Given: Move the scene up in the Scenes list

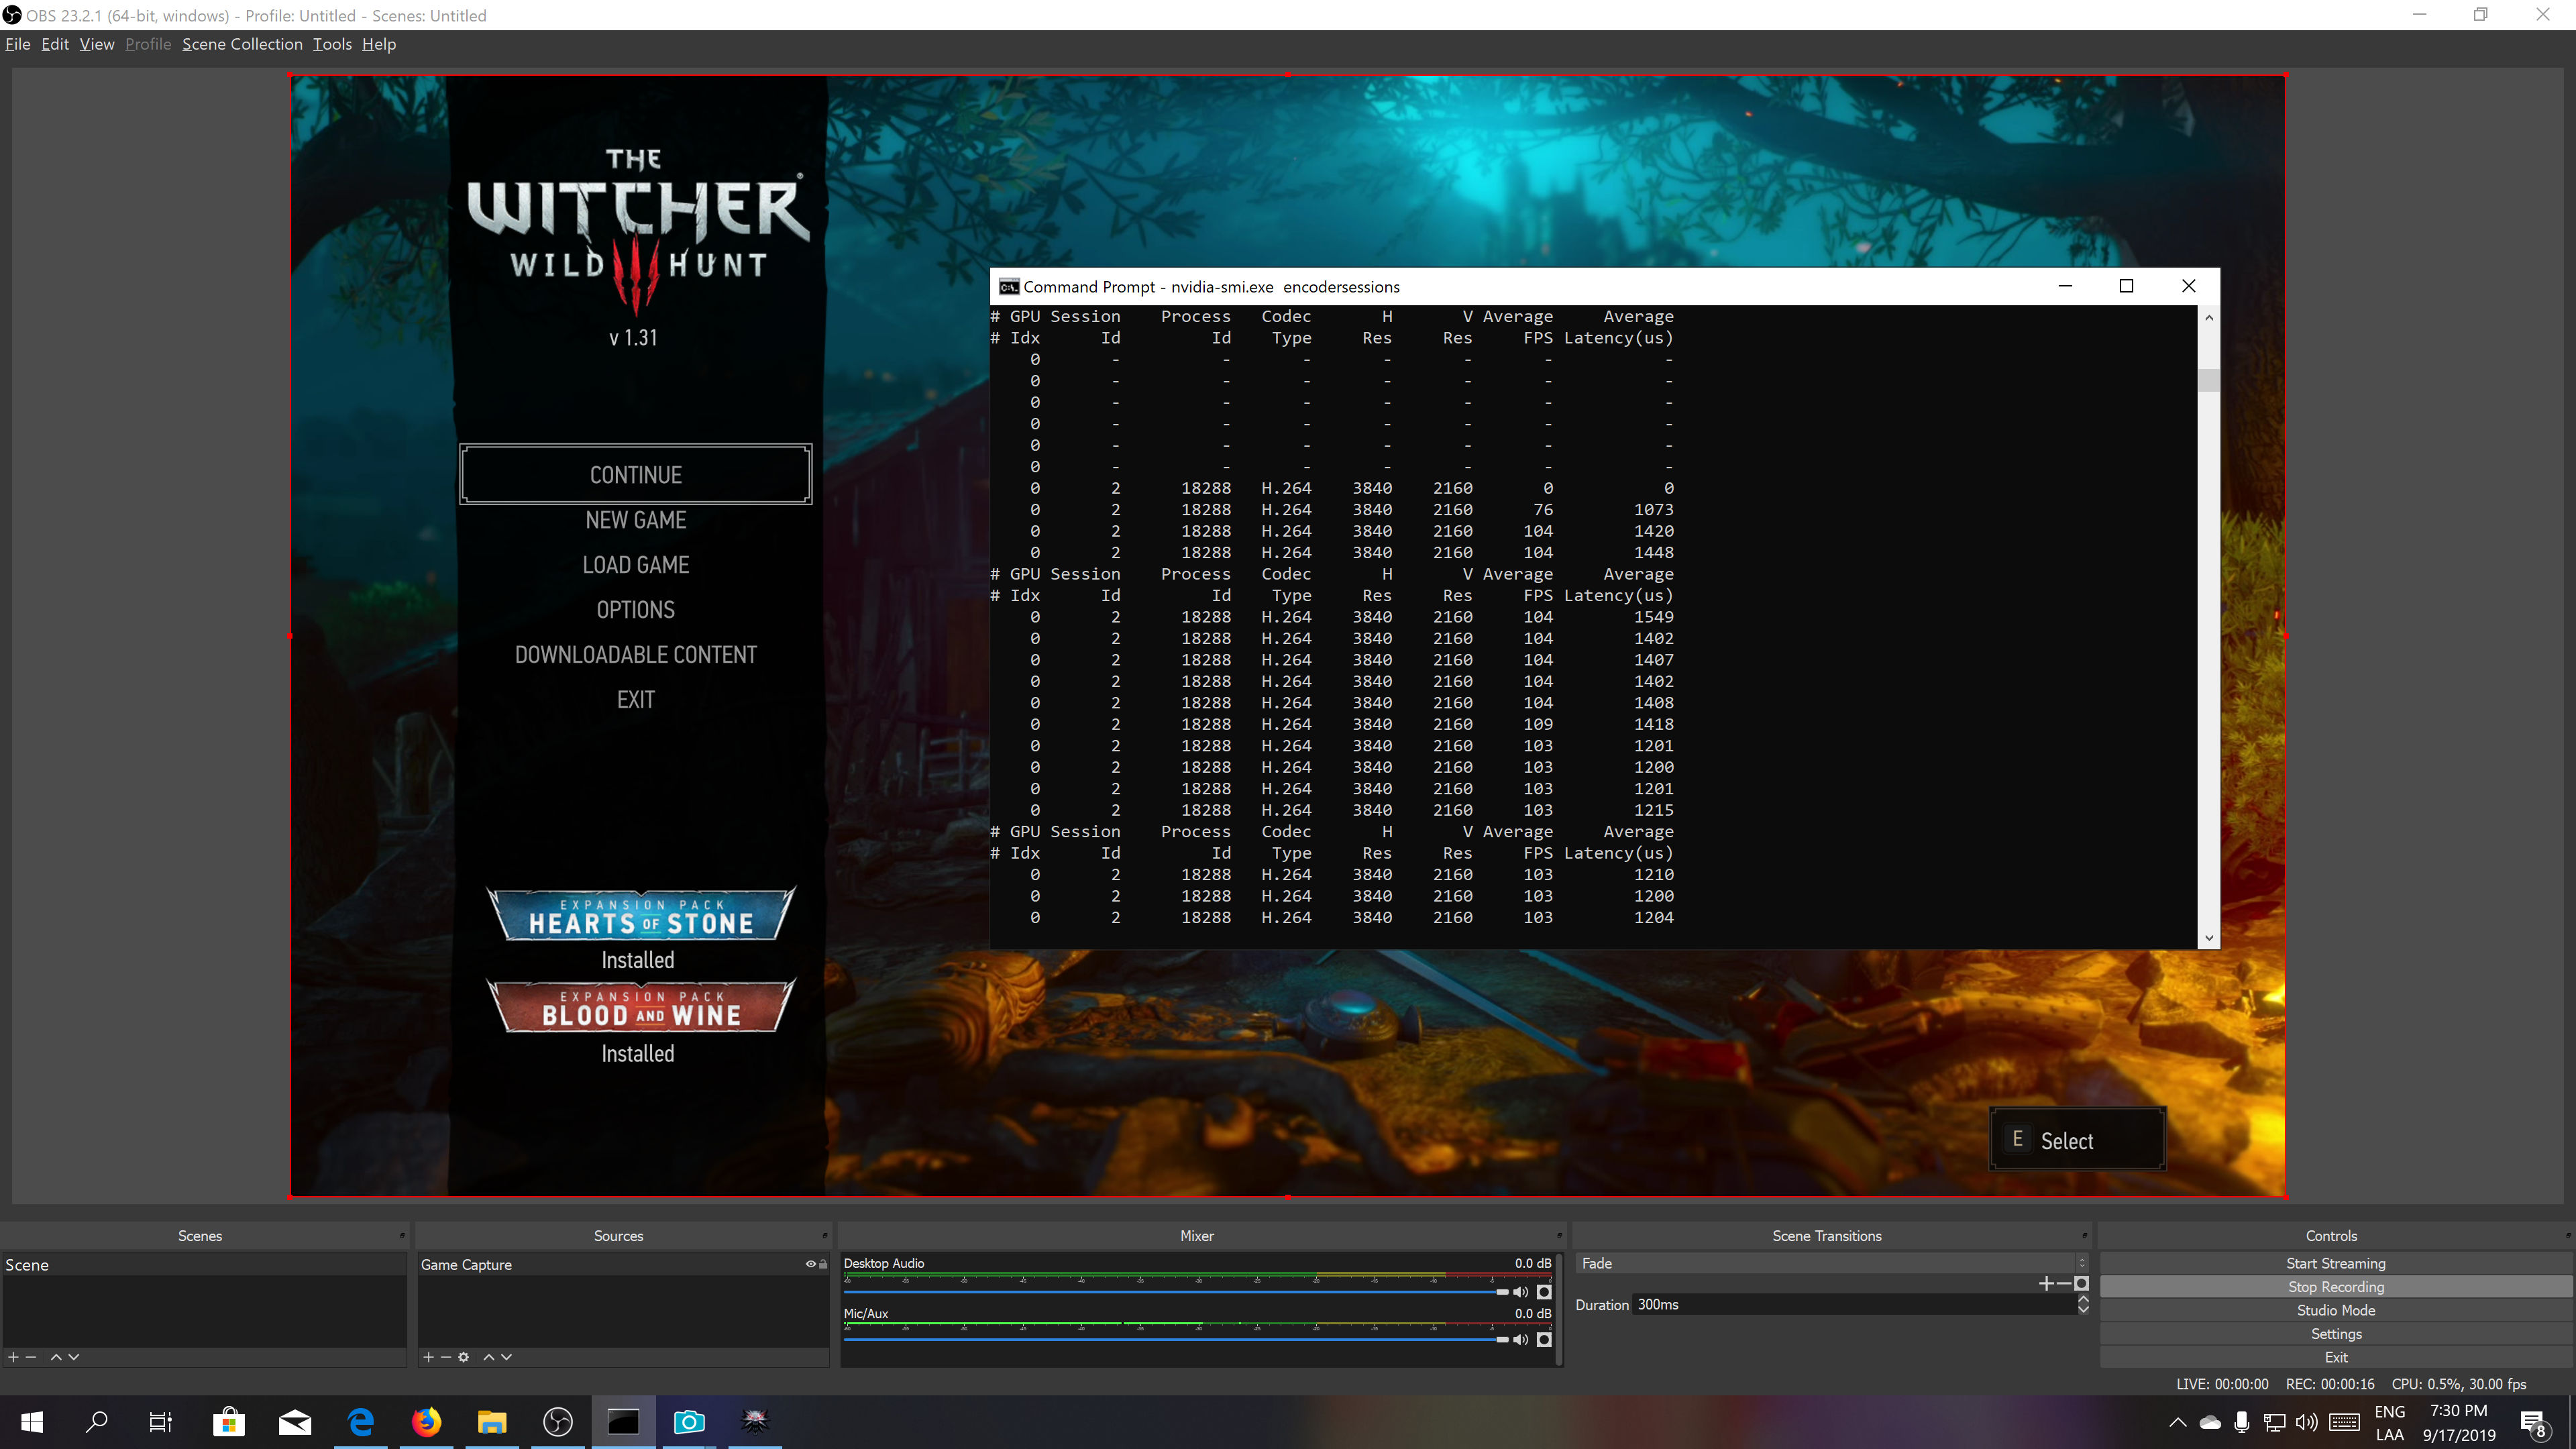Looking at the screenshot, I should (x=56, y=1357).
